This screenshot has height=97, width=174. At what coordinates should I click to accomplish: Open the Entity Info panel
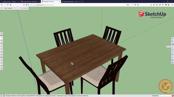click(x=173, y=39)
